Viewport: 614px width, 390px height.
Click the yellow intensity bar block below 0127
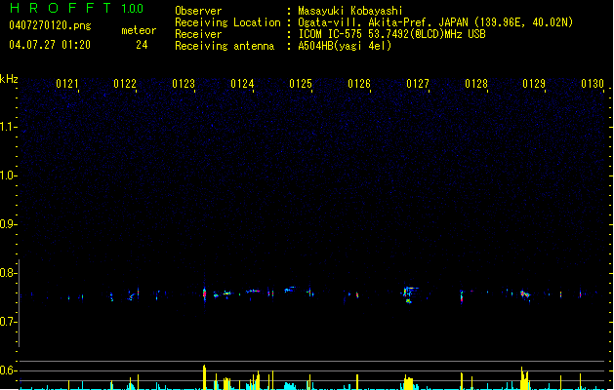coord(408,382)
